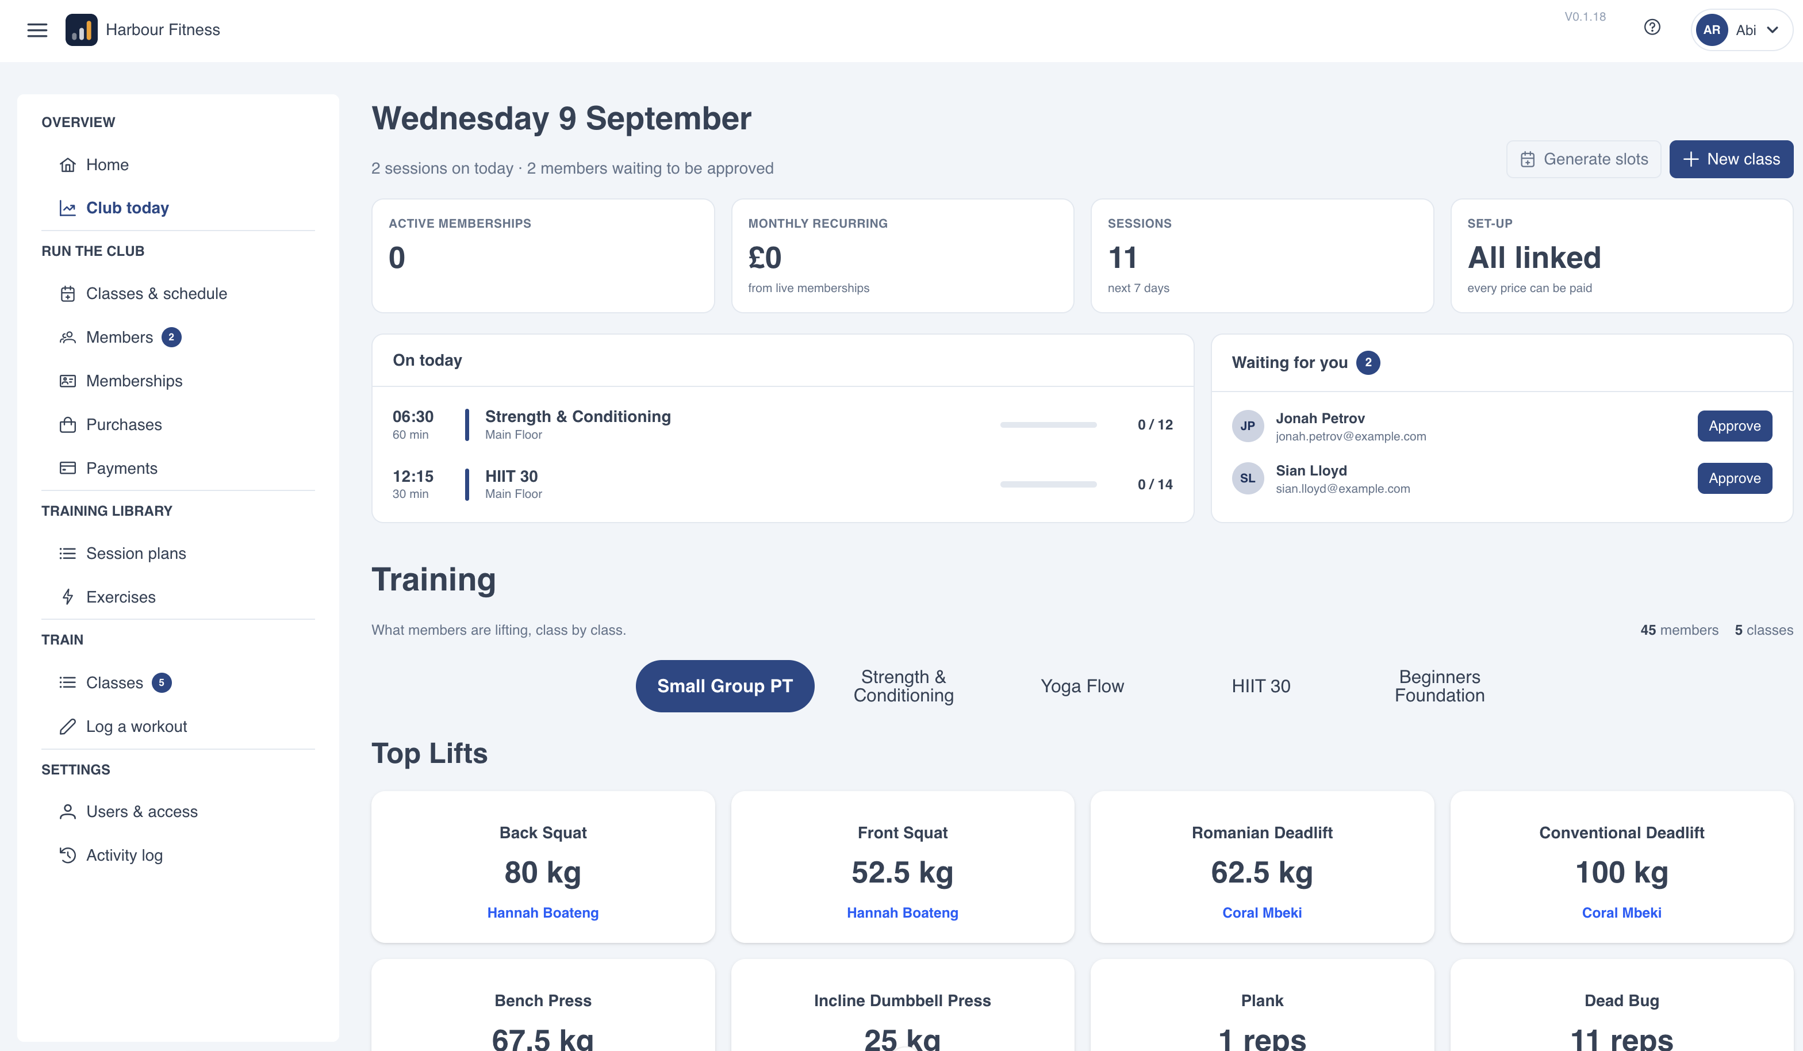Click the Waiting for you count badge
This screenshot has width=1803, height=1051.
(1368, 363)
